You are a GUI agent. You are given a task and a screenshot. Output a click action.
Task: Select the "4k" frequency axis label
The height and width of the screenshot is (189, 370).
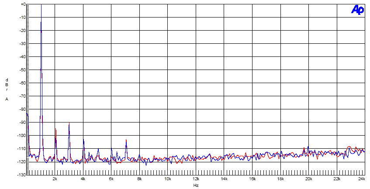coord(83,179)
